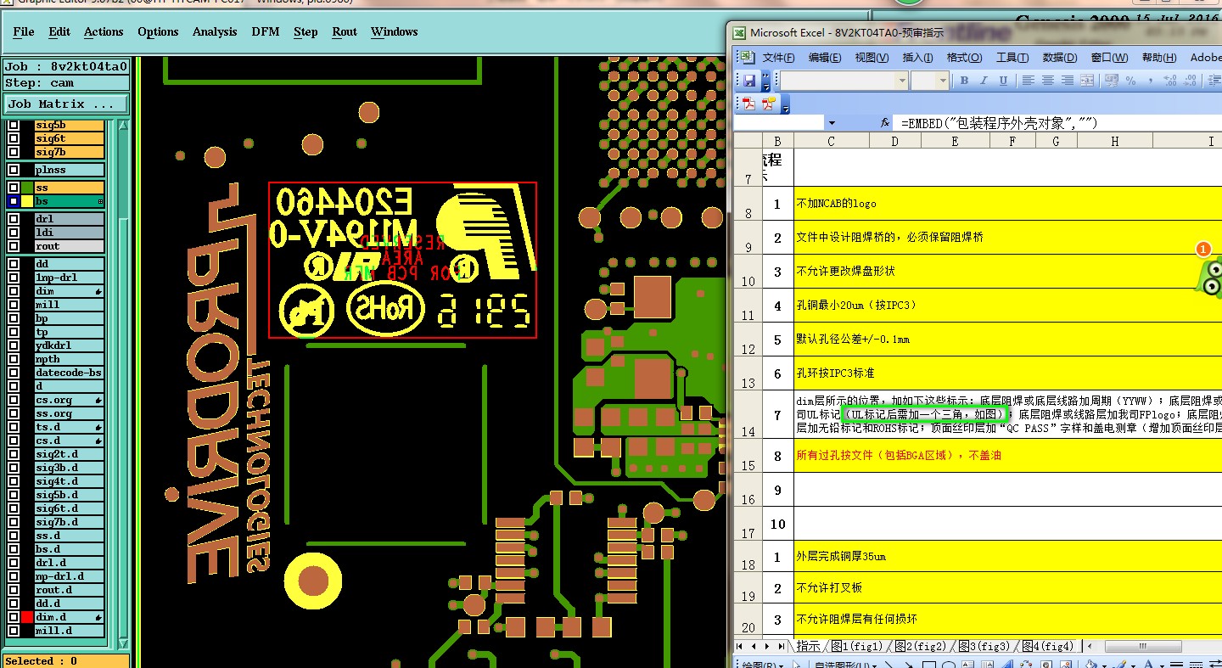The width and height of the screenshot is (1222, 668).
Task: Open Excel 数据(D) menu
Action: [1059, 58]
